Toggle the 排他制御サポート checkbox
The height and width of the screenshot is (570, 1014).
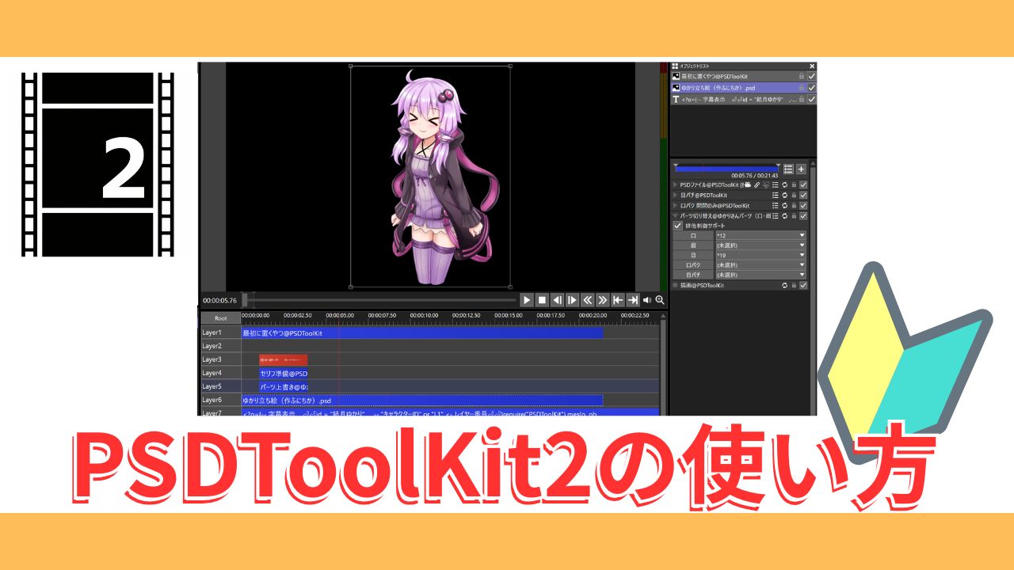point(677,226)
